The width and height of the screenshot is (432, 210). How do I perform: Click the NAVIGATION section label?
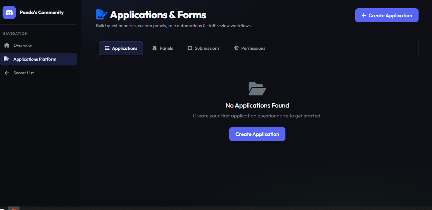coord(15,34)
